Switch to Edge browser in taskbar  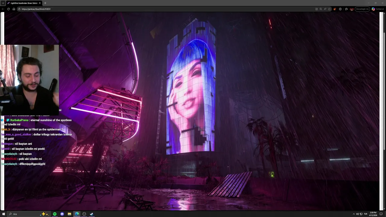click(x=77, y=214)
